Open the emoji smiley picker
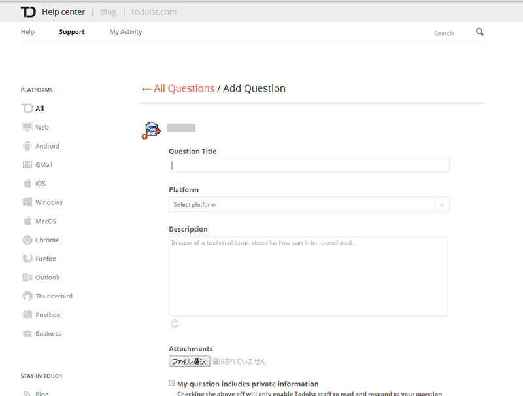Image resolution: width=523 pixels, height=396 pixels. (175, 323)
